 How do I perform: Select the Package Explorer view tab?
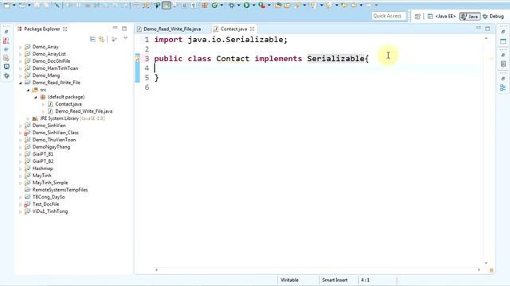click(42, 29)
